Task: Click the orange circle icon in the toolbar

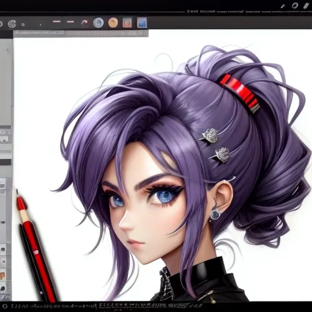Action: [x=113, y=22]
